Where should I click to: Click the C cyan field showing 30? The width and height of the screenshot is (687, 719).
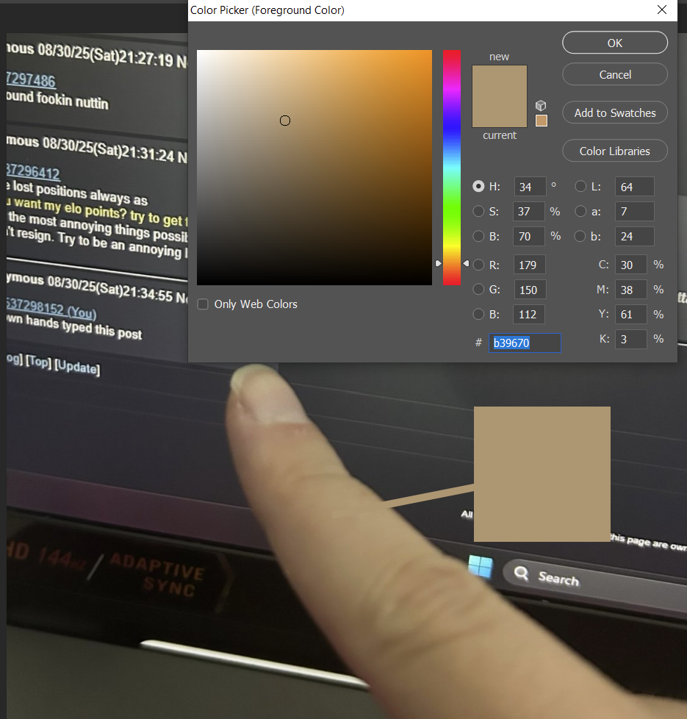(x=630, y=265)
